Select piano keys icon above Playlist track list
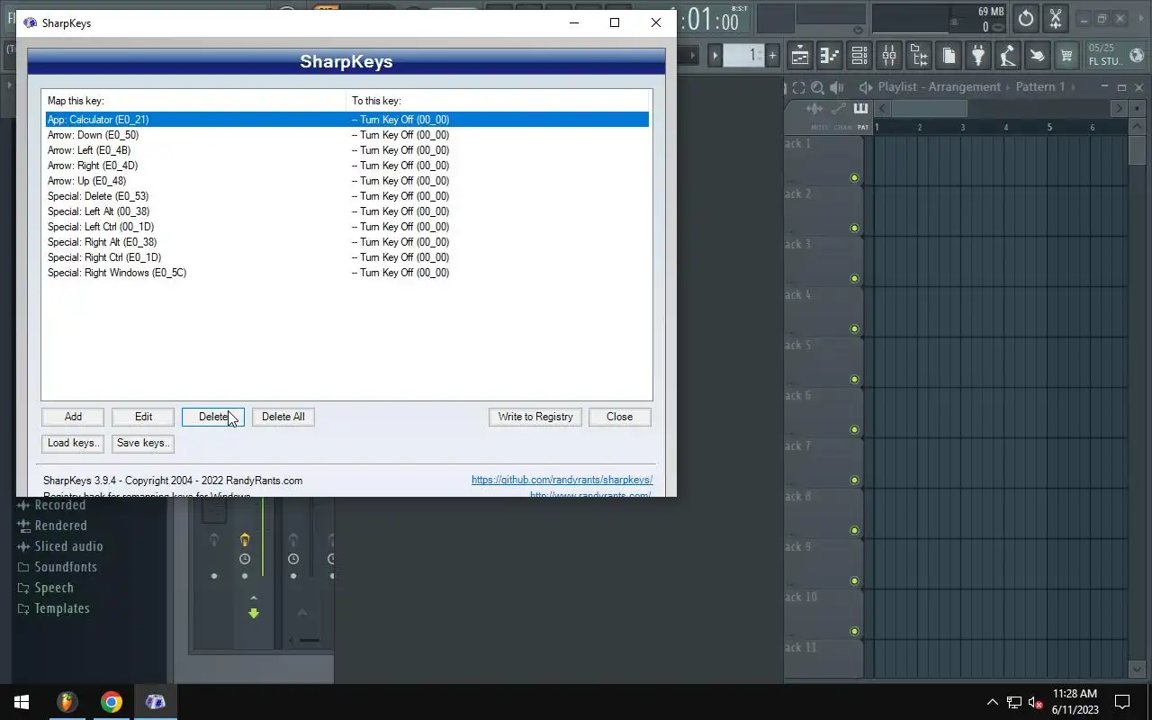This screenshot has height=720, width=1152. tap(861, 109)
